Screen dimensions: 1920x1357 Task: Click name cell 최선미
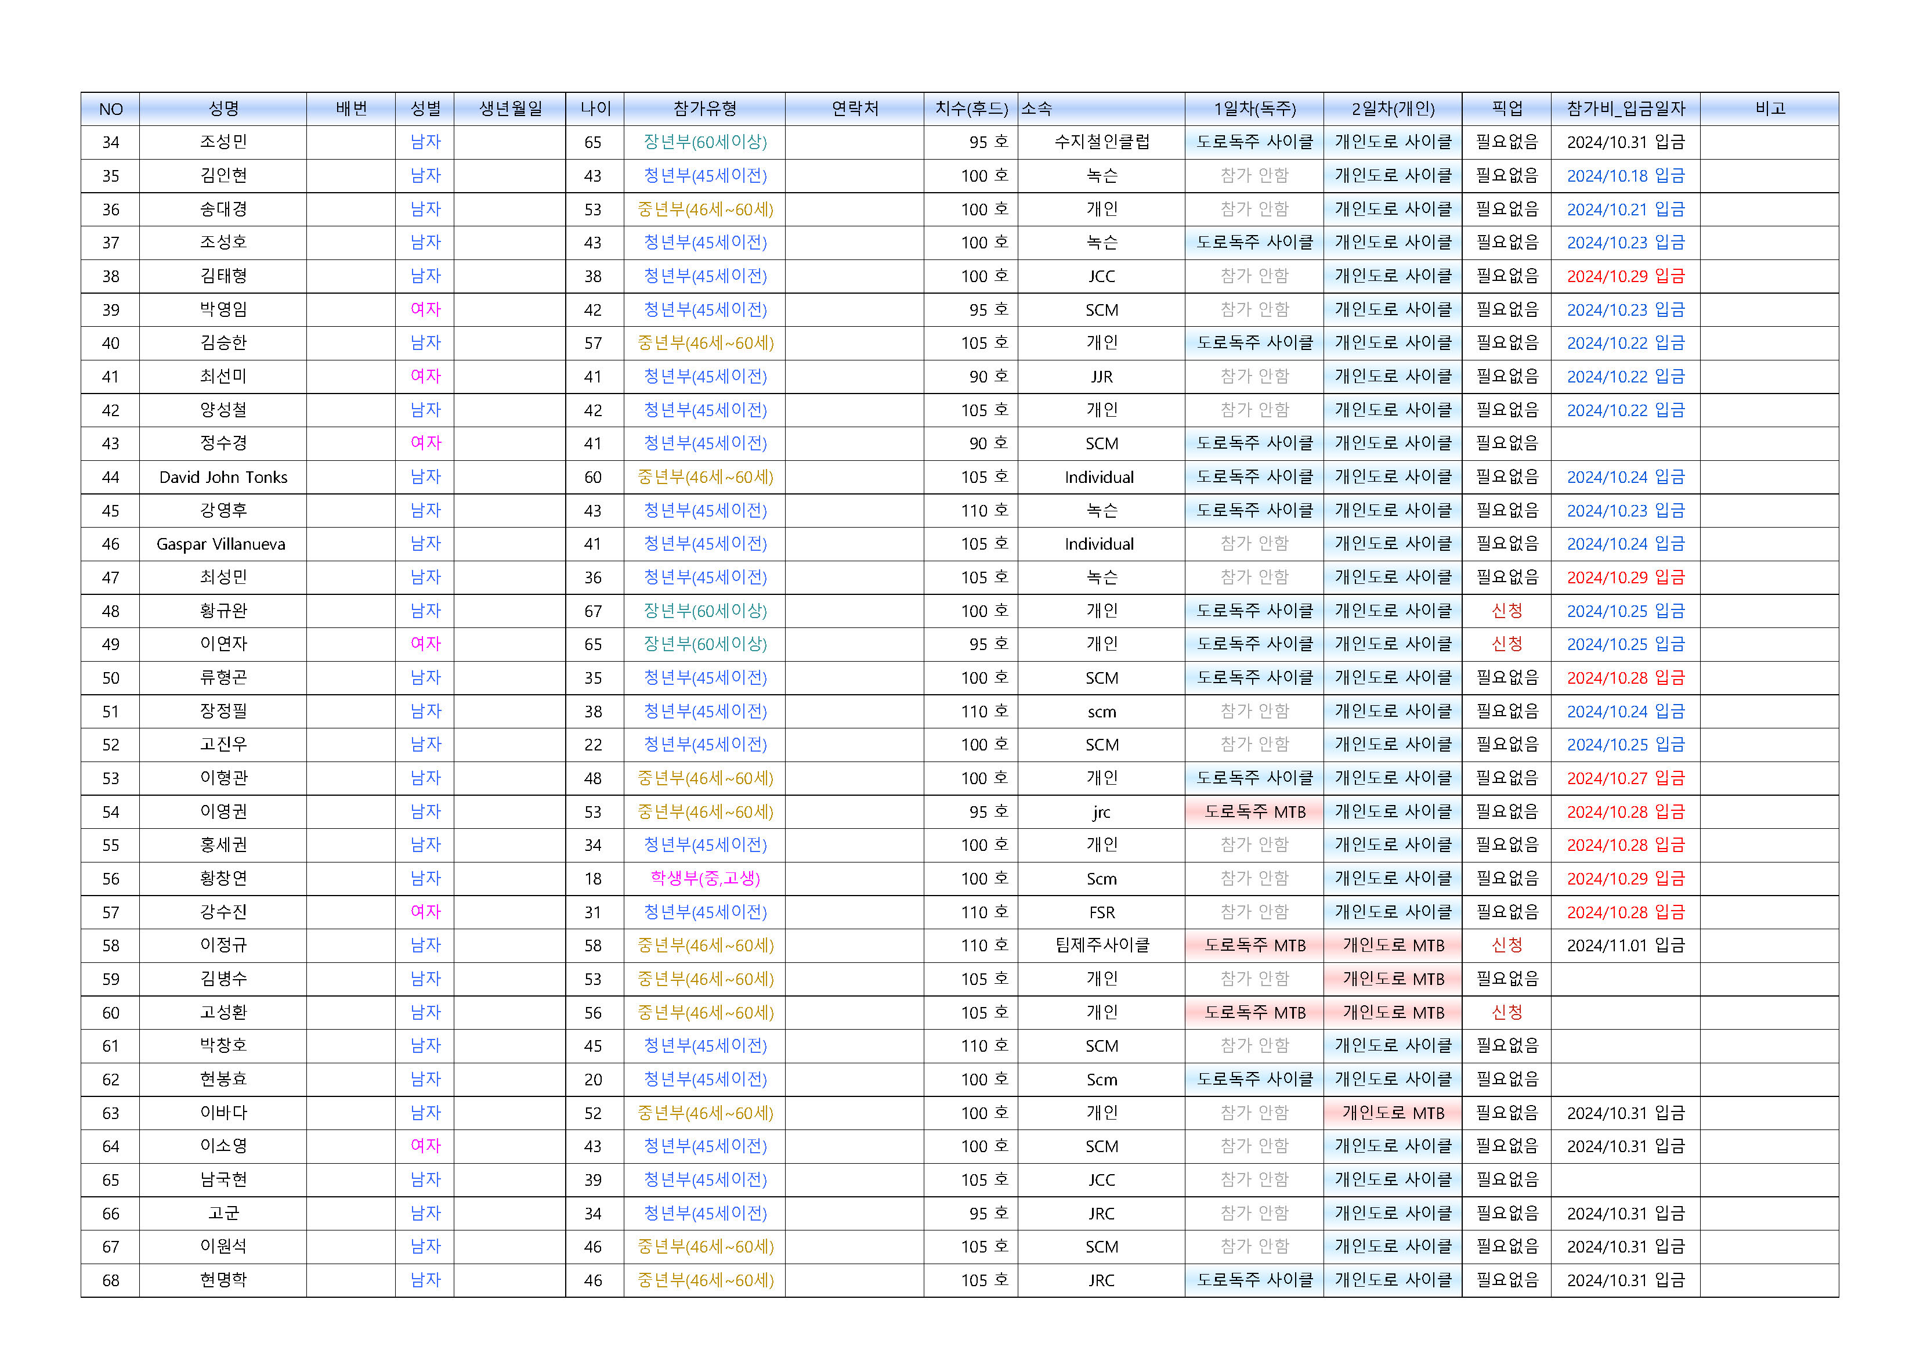pos(223,377)
